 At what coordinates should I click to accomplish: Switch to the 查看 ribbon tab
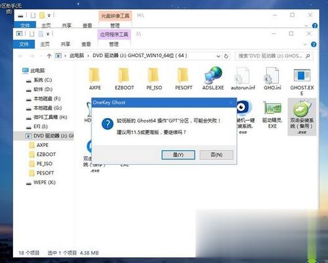86,45
